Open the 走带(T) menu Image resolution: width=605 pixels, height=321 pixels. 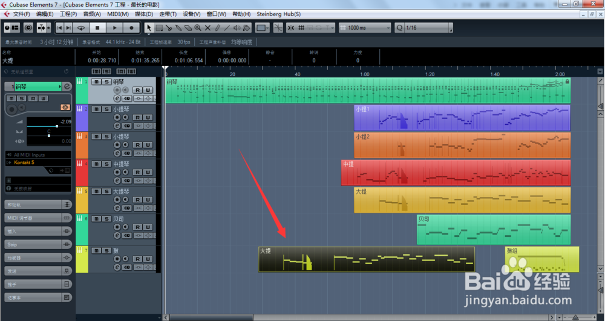(x=168, y=14)
